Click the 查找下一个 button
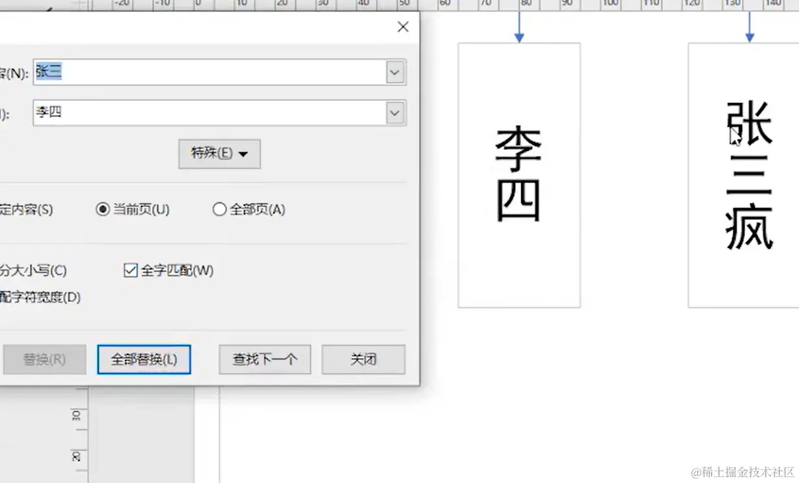Image resolution: width=799 pixels, height=483 pixels. tap(264, 359)
